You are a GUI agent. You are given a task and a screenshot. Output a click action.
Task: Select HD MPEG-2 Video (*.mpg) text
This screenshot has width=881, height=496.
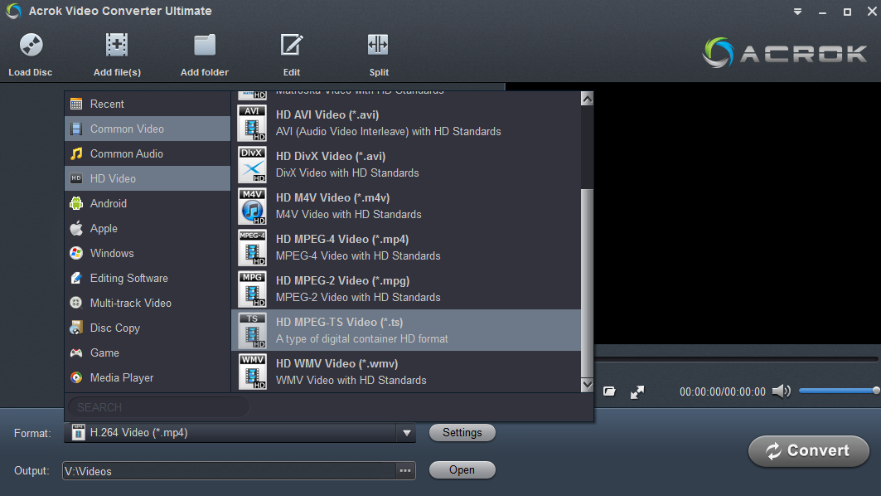pyautogui.click(x=343, y=280)
